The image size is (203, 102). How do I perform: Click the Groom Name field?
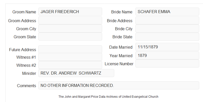pyautogui.click(x=70, y=12)
